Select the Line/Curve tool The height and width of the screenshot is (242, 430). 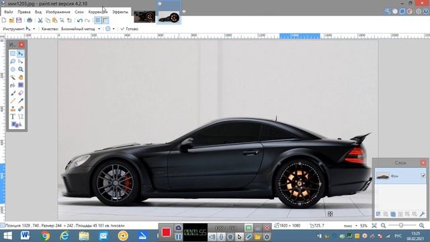point(21,117)
